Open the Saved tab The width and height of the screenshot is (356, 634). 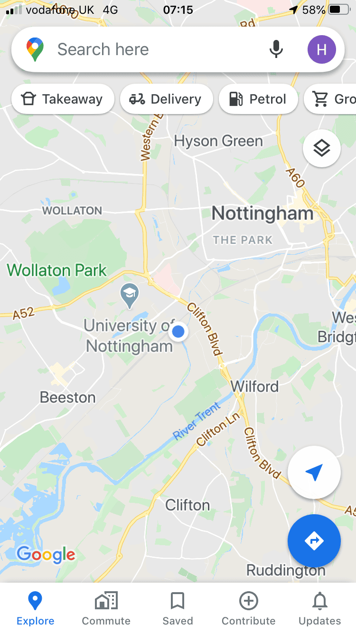point(178,608)
